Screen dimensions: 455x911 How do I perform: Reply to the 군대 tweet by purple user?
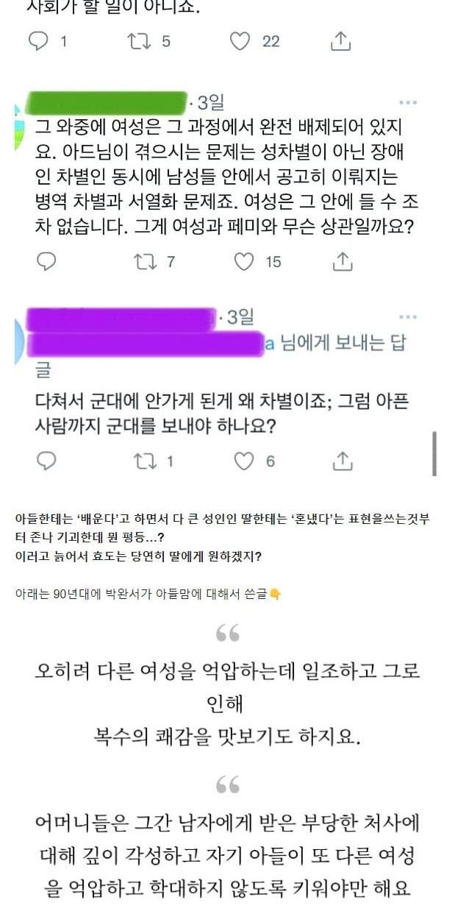[x=46, y=461]
